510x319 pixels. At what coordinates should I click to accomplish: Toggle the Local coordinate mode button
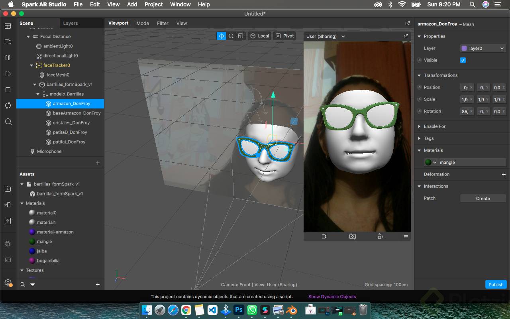pyautogui.click(x=259, y=36)
